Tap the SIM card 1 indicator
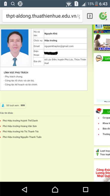The height and width of the screenshot is (196, 110). coord(76,4)
